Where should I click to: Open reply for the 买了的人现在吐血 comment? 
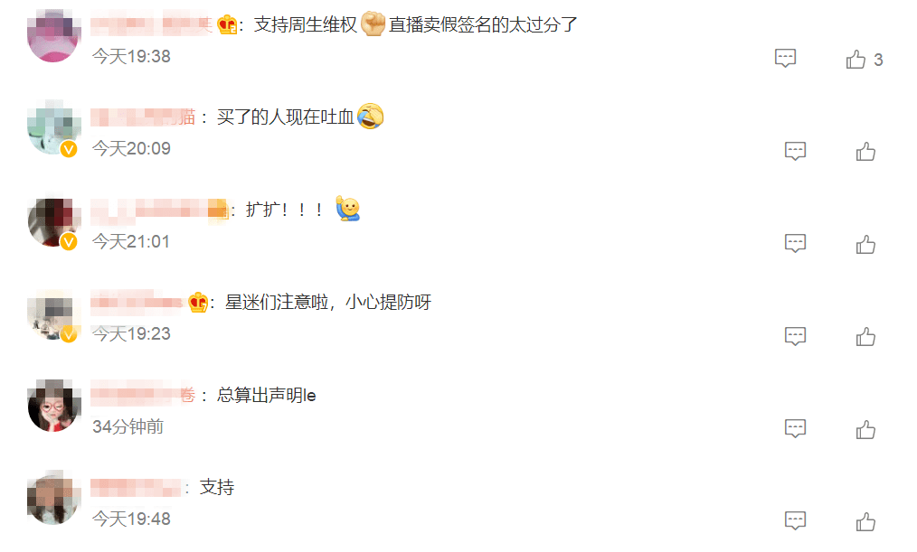(x=795, y=151)
